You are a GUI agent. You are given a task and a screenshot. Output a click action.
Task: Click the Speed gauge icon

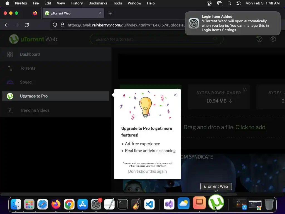10,82
